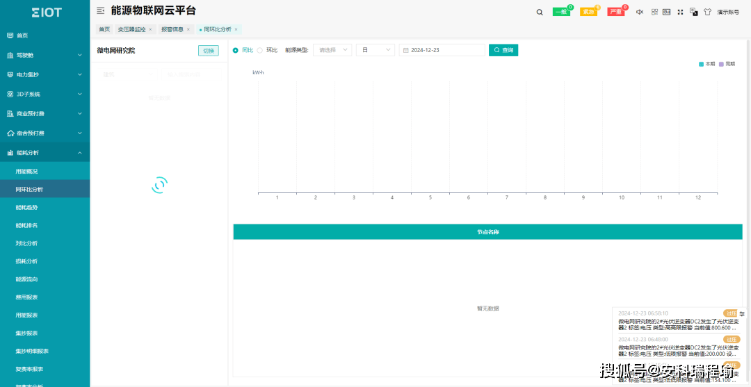The height and width of the screenshot is (387, 751).
Task: Open the calendar icon in the date field
Action: 405,50
